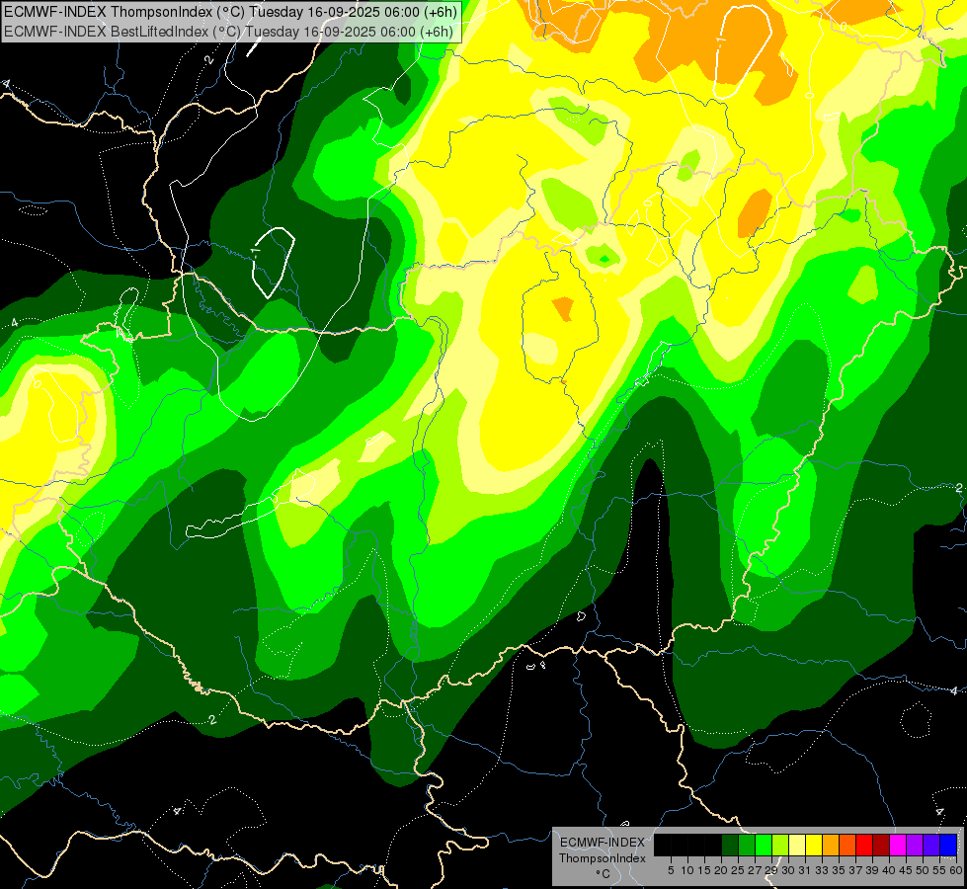
Task: Click the BestLiftedIndex title line at top
Action: point(229,32)
